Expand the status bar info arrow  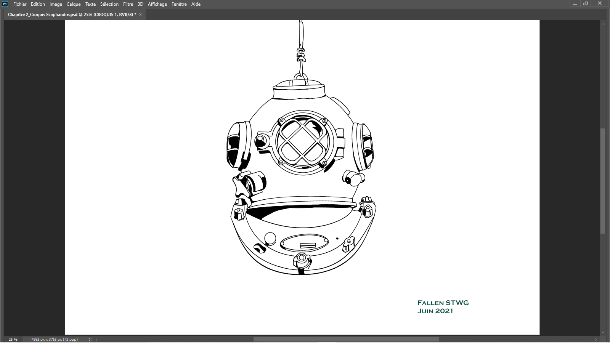90,339
